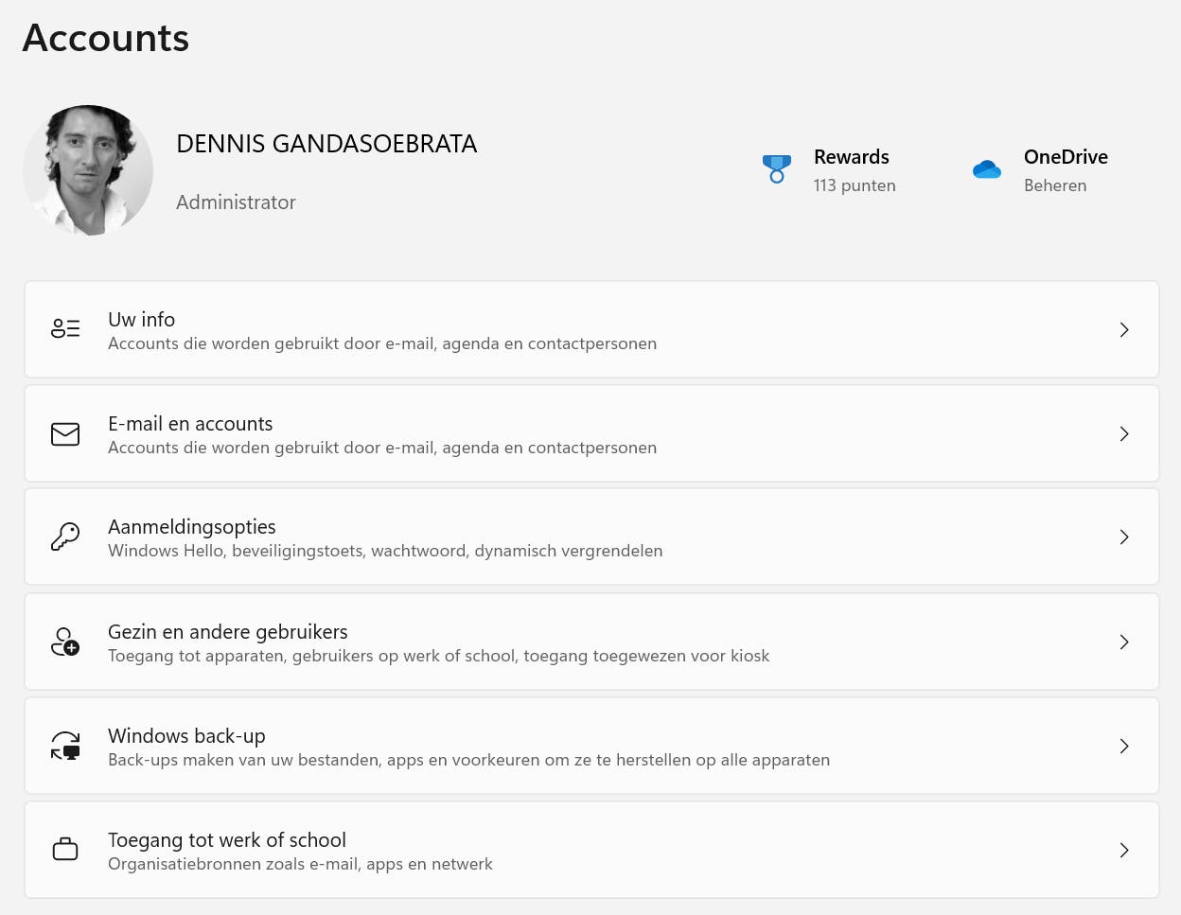This screenshot has height=915, width=1181.
Task: Click the account profile picture
Action: pos(88,170)
